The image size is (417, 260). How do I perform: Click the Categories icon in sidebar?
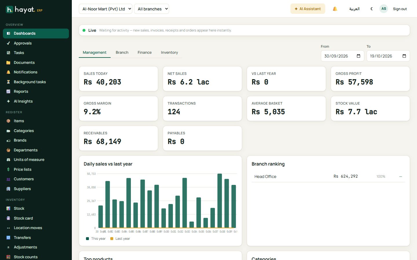[x=8, y=131]
